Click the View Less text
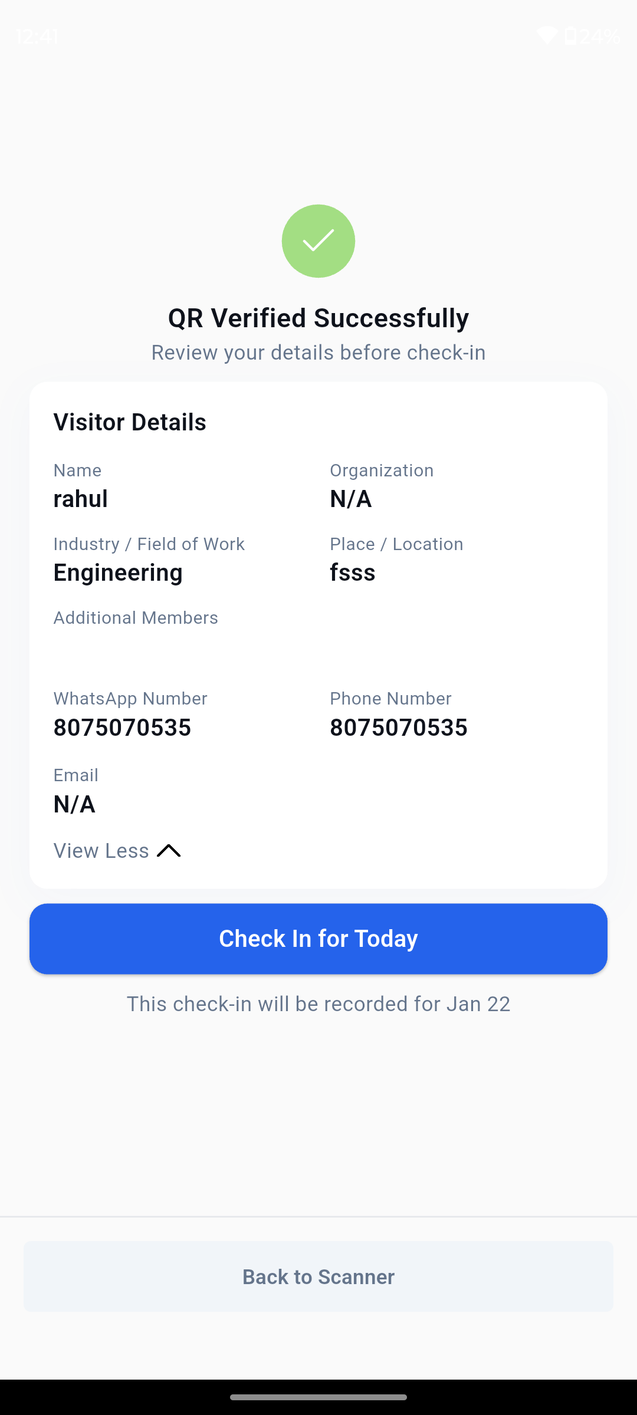 pos(101,851)
